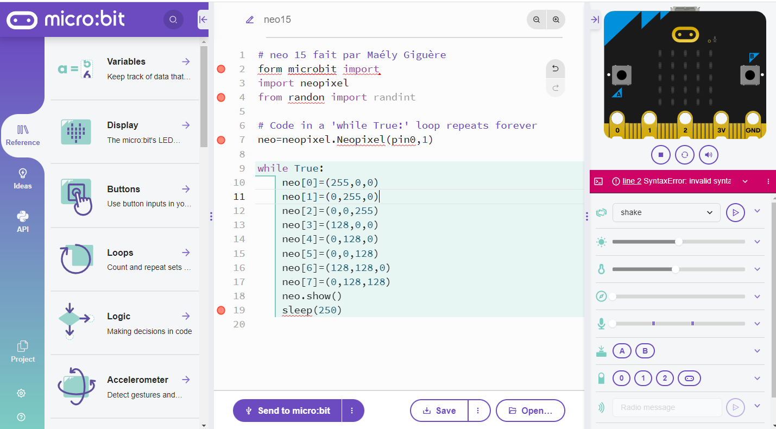Open more options beside Send to micro:bit
Viewport: 776px width, 429px height.
(x=352, y=411)
